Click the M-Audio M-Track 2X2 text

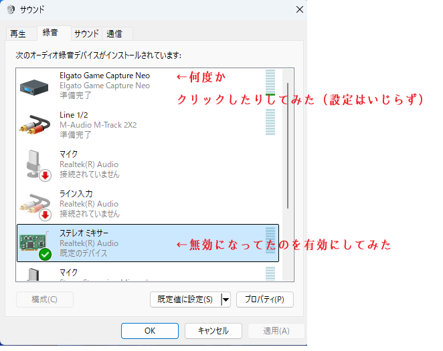click(x=98, y=125)
